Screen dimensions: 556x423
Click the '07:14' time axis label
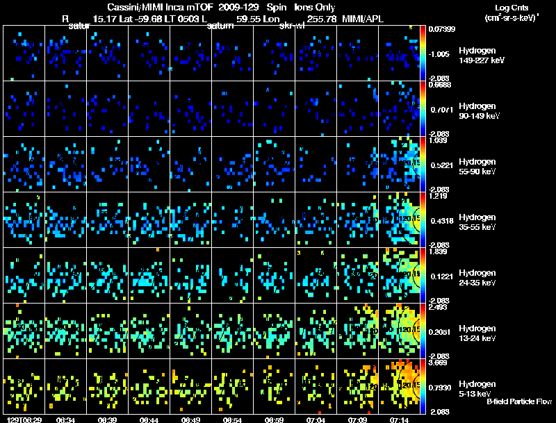399,420
